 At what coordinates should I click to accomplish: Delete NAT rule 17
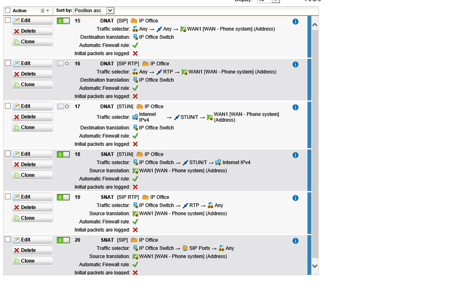coord(32,117)
